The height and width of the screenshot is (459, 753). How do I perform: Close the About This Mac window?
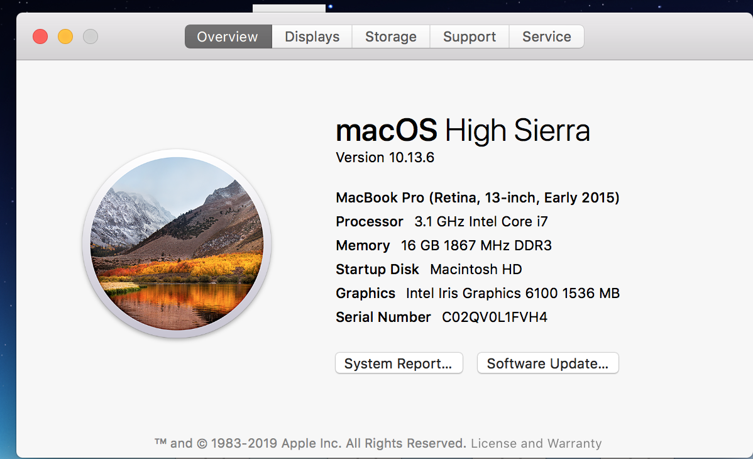point(40,36)
